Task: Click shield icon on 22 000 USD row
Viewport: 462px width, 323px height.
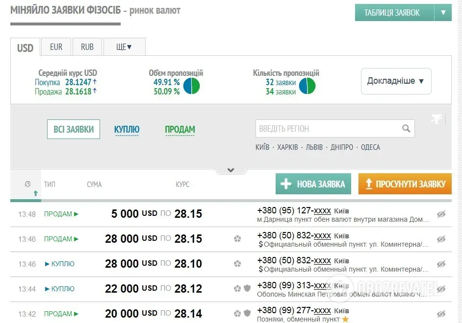Action: pyautogui.click(x=247, y=288)
